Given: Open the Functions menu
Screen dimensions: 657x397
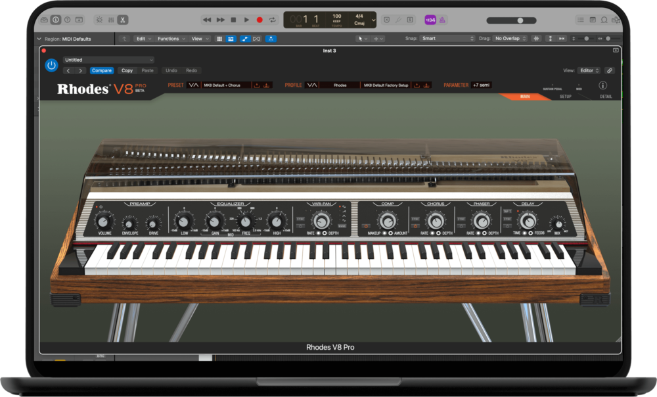Looking at the screenshot, I should (170, 39).
